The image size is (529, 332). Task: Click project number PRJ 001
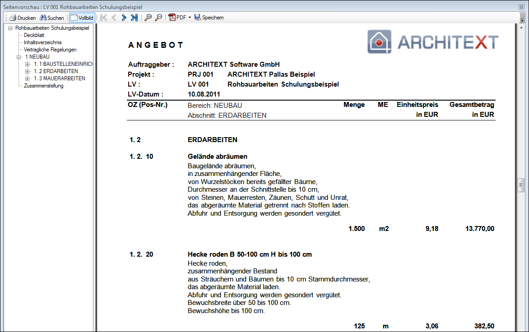[201, 74]
